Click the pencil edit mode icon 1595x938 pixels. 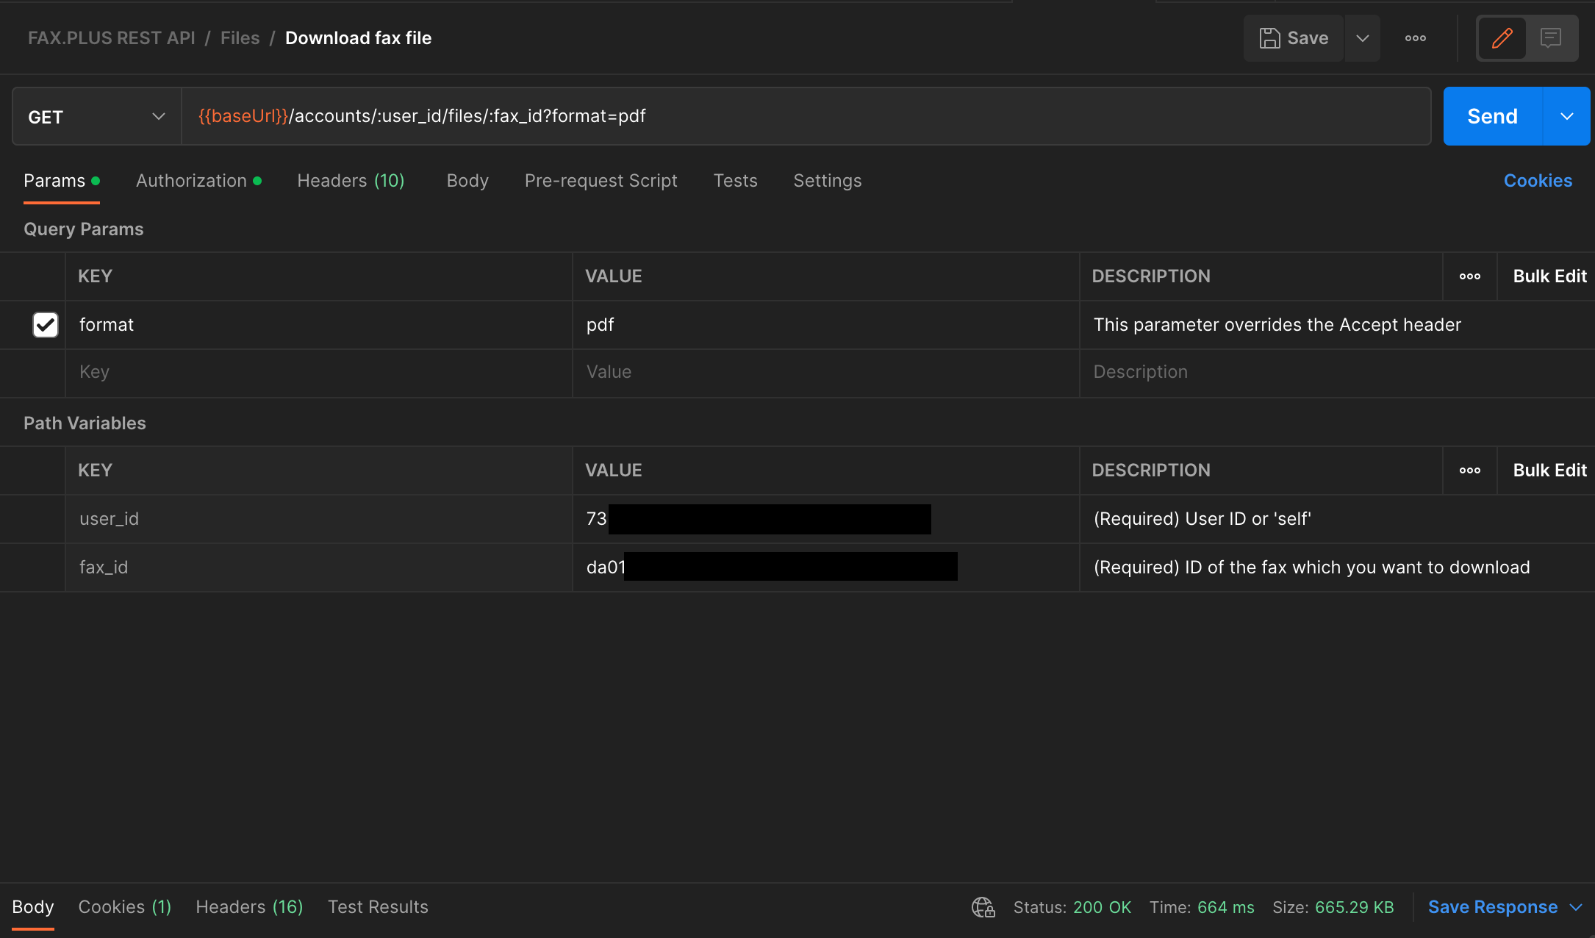(1502, 38)
